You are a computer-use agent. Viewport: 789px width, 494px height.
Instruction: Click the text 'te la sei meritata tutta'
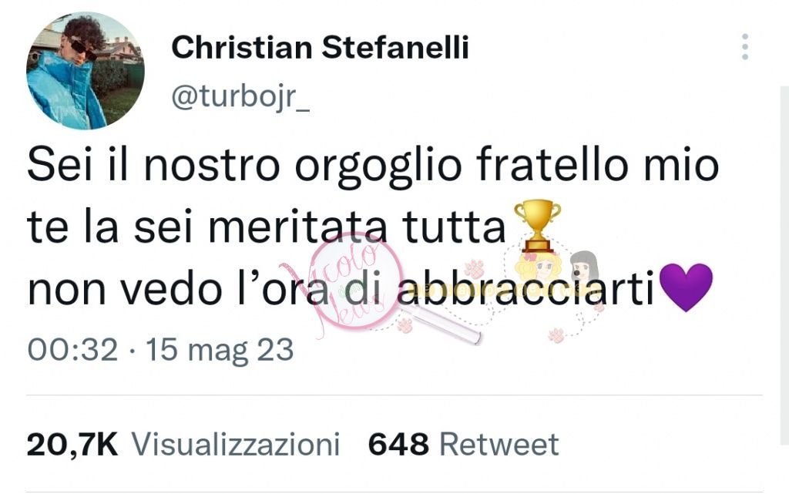click(266, 227)
